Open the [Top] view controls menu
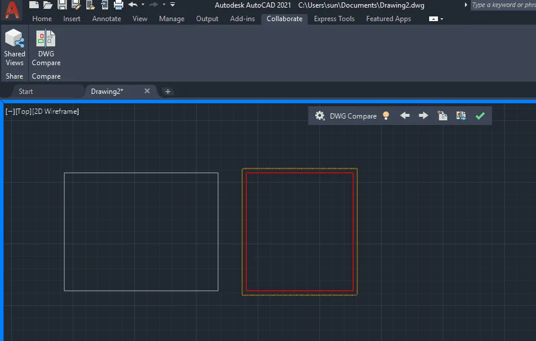 point(23,112)
